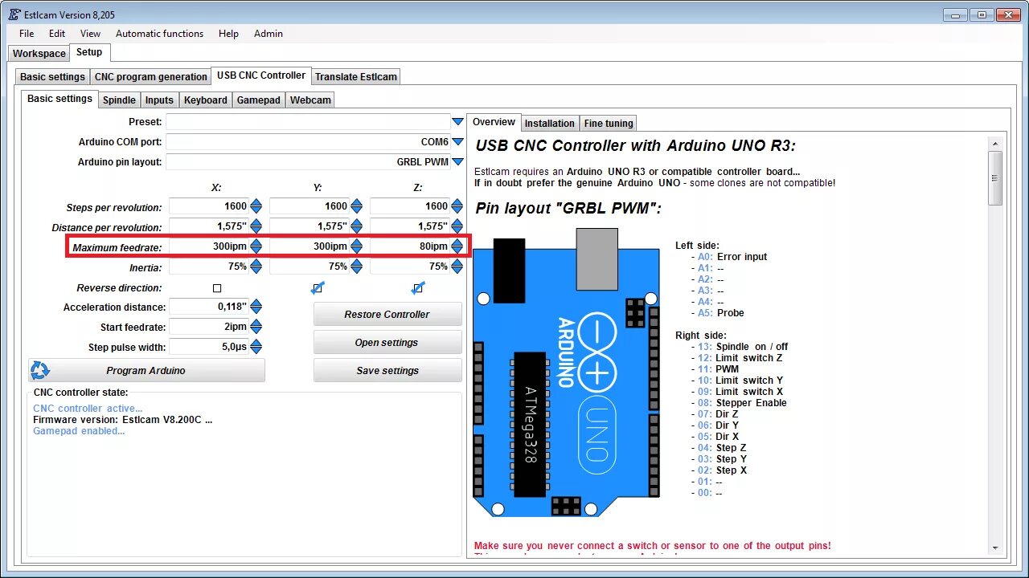Adjust Y distance per revolution spinner
The image size is (1029, 578).
pos(356,226)
